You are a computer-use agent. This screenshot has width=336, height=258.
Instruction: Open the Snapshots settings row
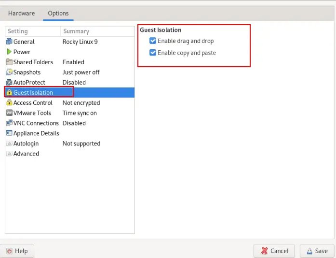point(70,72)
